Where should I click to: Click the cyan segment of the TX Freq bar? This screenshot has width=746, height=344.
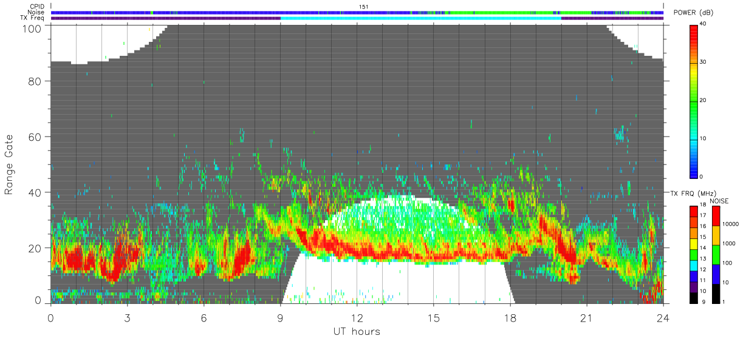point(420,18)
